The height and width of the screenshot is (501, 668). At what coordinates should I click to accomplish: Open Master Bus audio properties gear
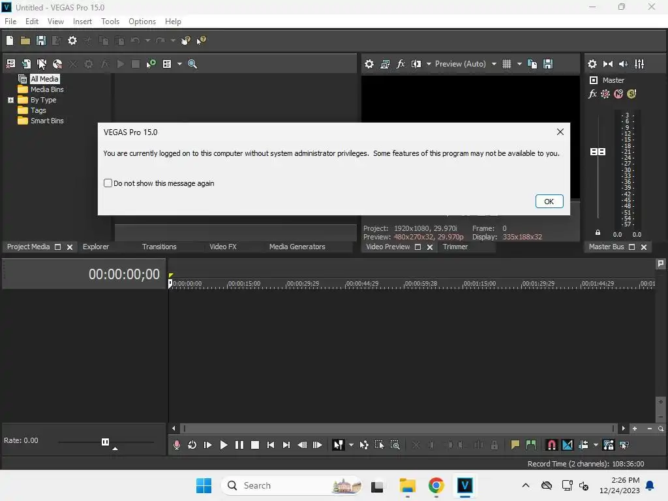tap(592, 64)
